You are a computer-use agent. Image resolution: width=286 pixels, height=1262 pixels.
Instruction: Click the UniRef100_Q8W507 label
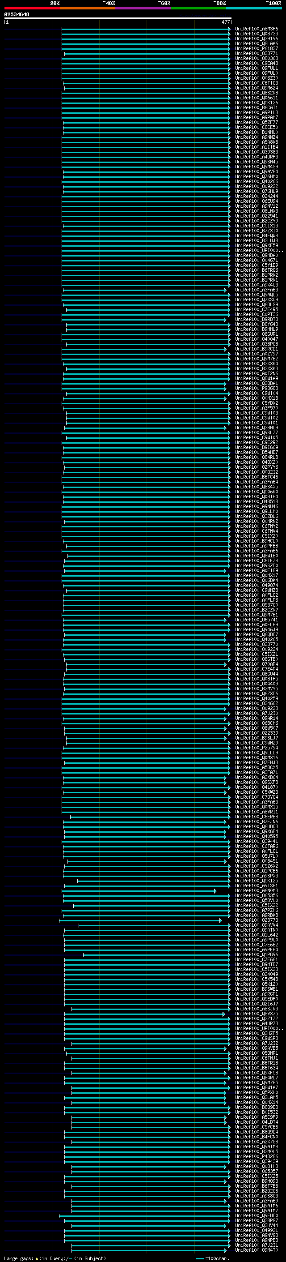pyautogui.click(x=257, y=728)
